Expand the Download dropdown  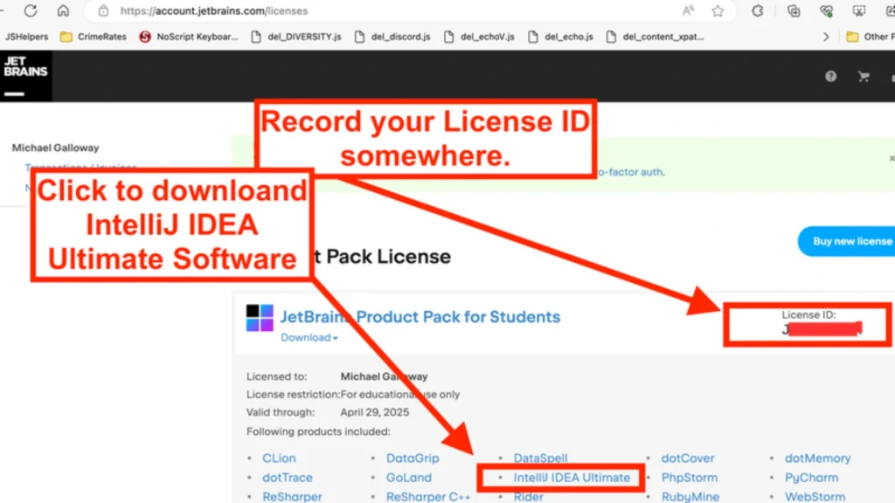tap(309, 338)
